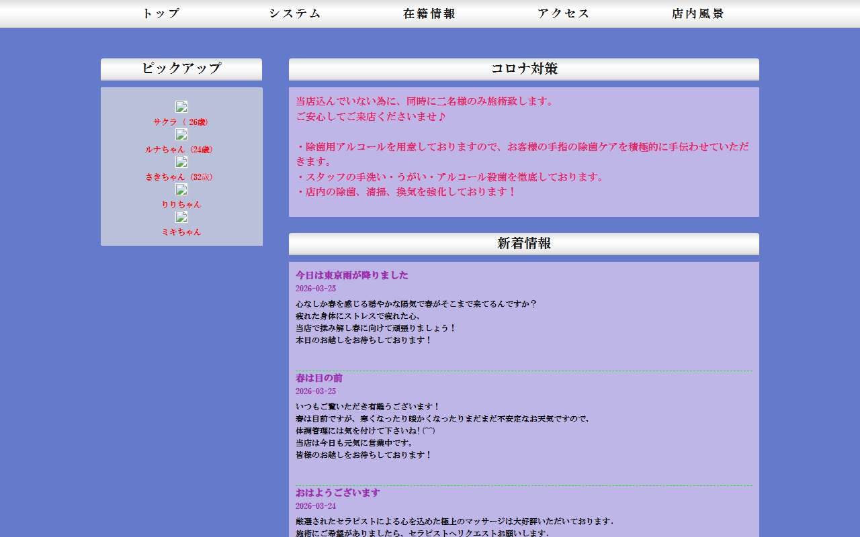This screenshot has width=860, height=537.
Task: Open the 春は目の前 news post
Action: point(319,378)
